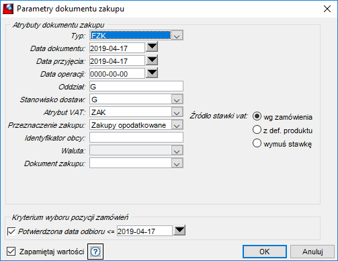
Task: Confirm with the OK button
Action: 265,252
